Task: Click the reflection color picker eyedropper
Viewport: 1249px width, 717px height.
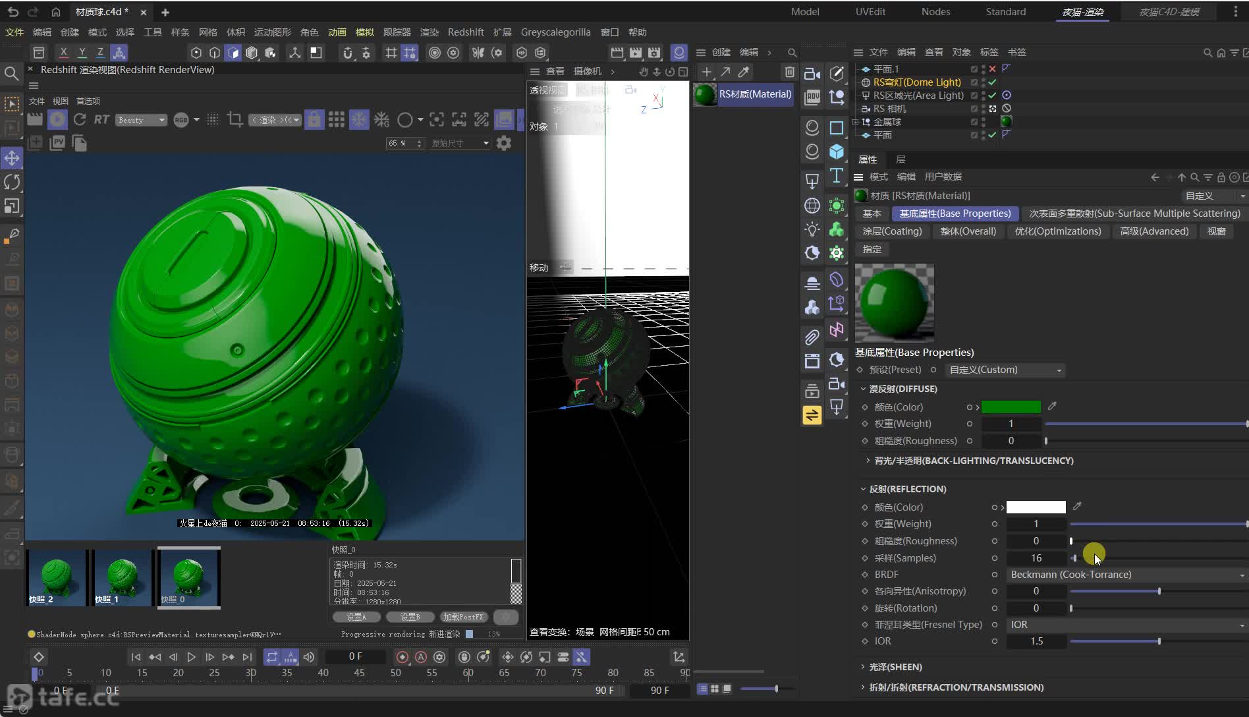Action: click(x=1077, y=507)
